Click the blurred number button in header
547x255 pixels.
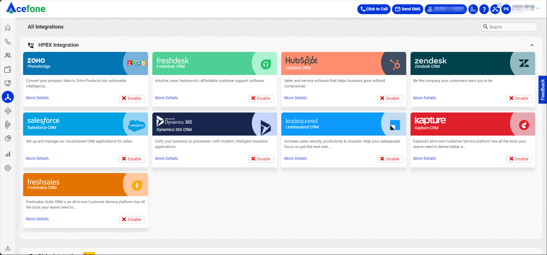[446, 9]
